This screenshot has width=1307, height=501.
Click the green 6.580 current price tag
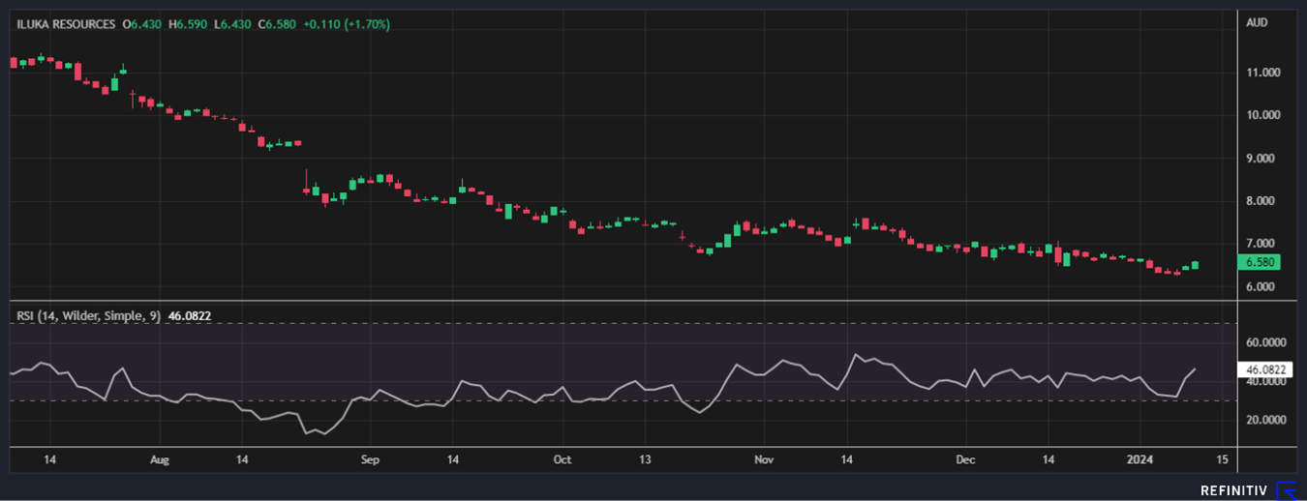[x=1259, y=262]
